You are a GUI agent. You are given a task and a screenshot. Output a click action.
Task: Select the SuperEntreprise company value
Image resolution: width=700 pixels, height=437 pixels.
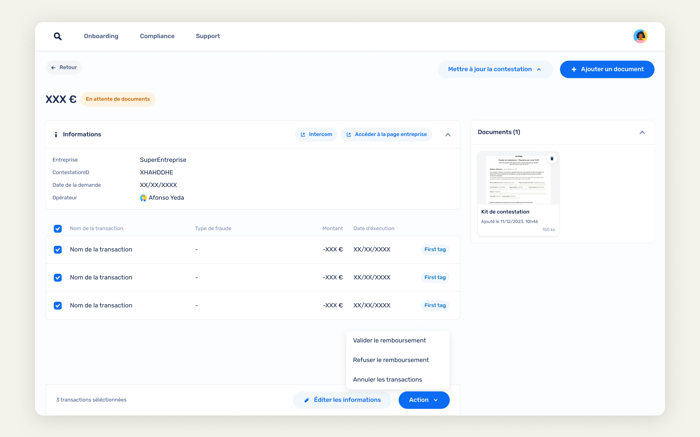(163, 160)
